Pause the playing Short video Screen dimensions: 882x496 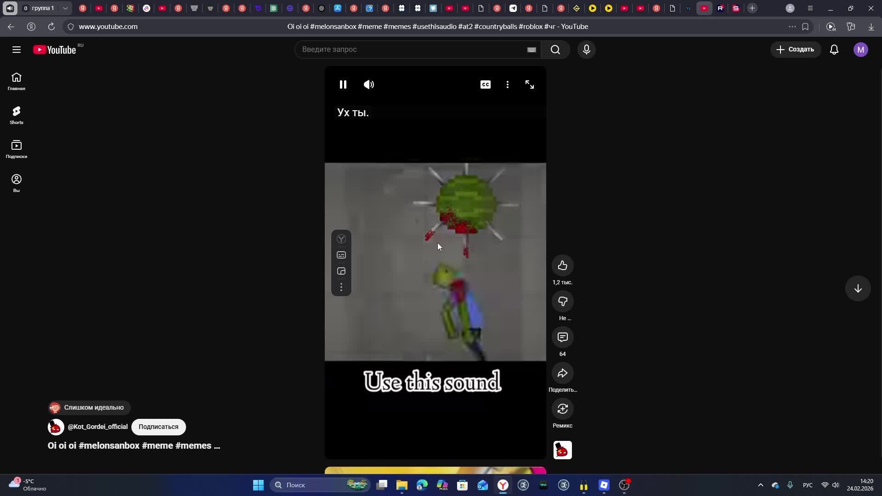pos(343,85)
